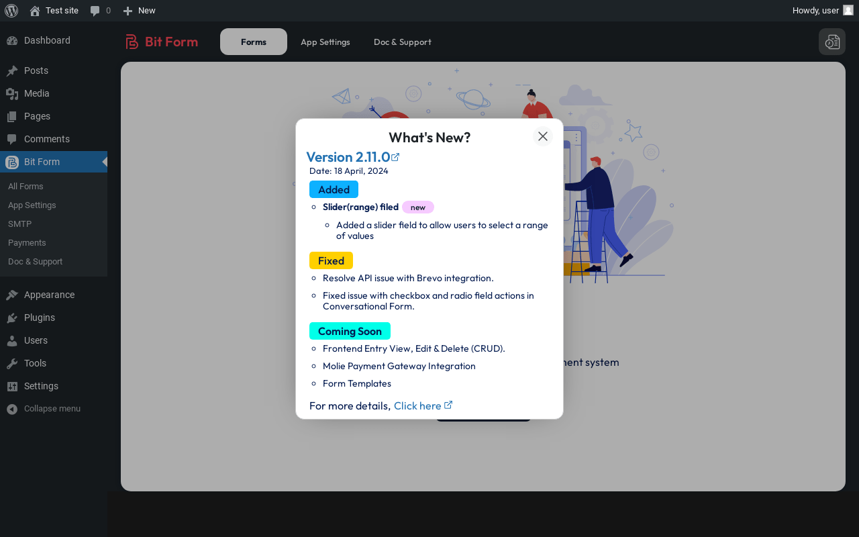The width and height of the screenshot is (859, 537).
Task: Click the Plugins plug icon
Action: point(12,318)
